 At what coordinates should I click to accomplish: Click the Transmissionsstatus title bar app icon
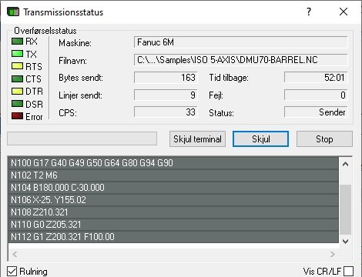pos(13,12)
